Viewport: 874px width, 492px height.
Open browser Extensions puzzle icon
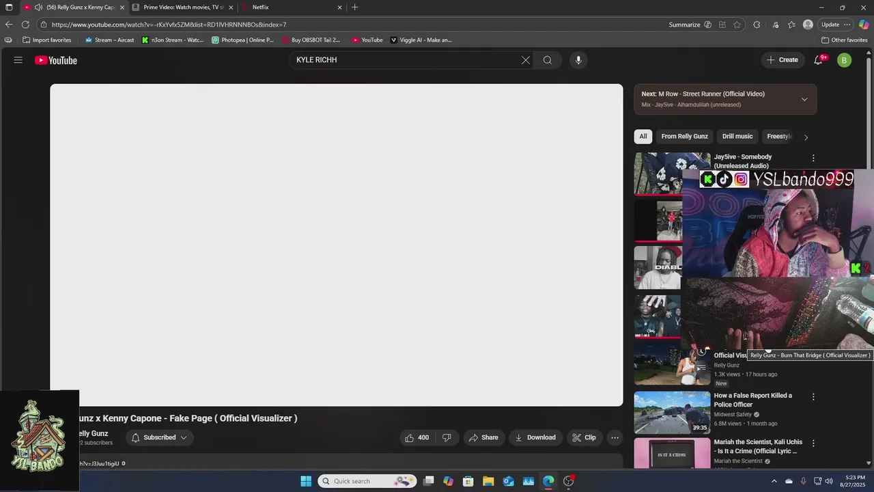pos(757,25)
